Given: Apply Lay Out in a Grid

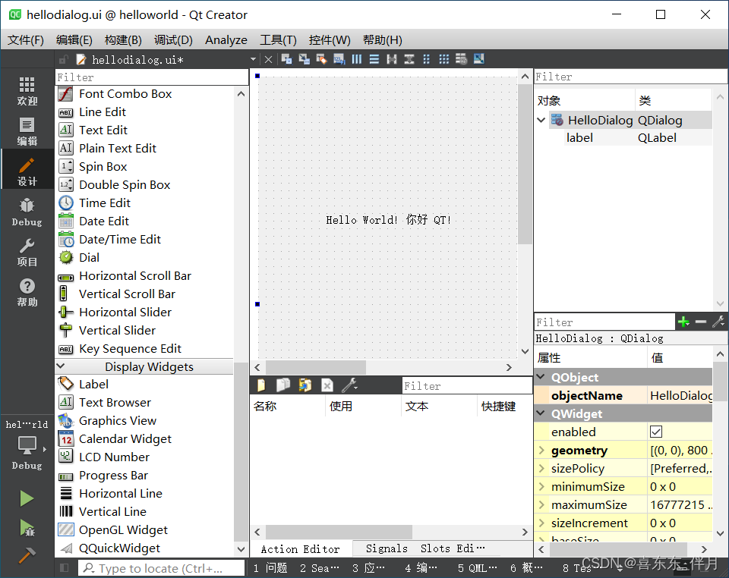Looking at the screenshot, I should pos(444,59).
